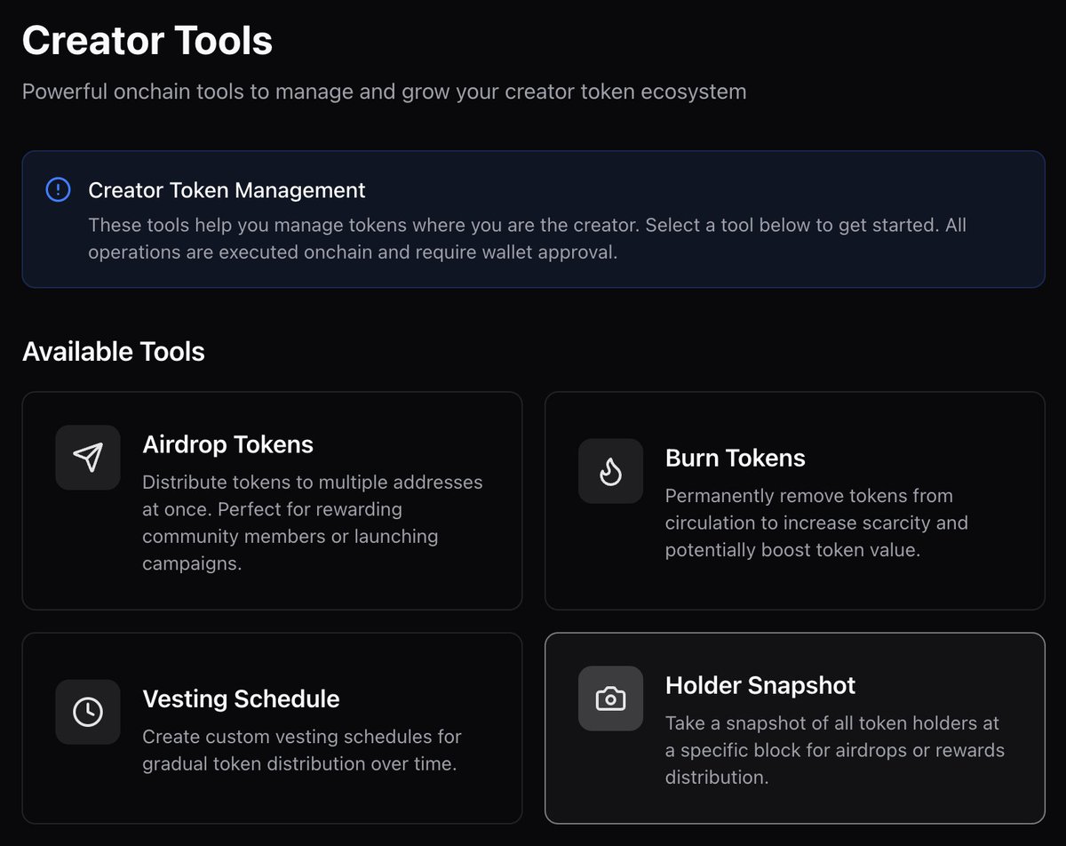Viewport: 1066px width, 846px height.
Task: Click the camera Holder Snapshot icon
Action: pyautogui.click(x=610, y=698)
